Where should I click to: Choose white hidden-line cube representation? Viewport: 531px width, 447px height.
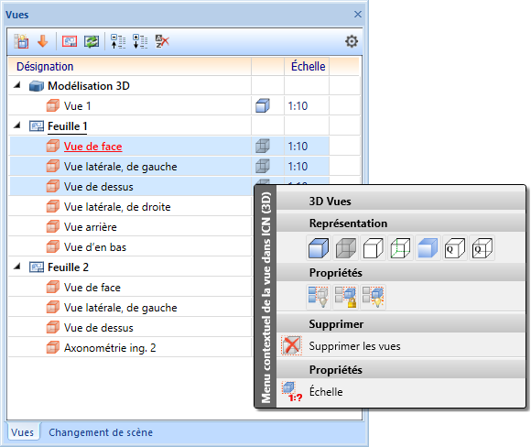coord(373,248)
